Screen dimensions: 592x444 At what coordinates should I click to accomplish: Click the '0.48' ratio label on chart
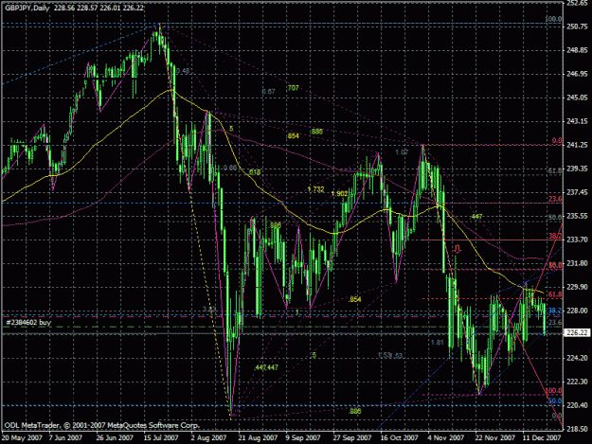point(183,71)
